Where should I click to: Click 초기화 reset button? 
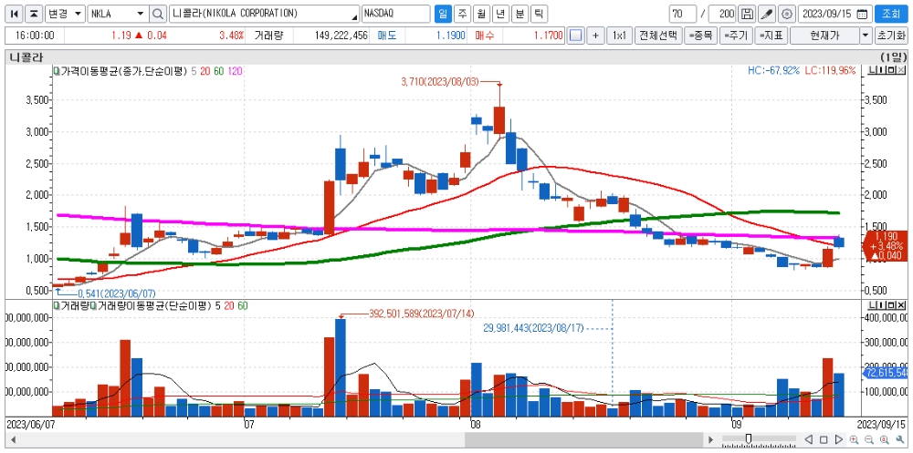(891, 36)
